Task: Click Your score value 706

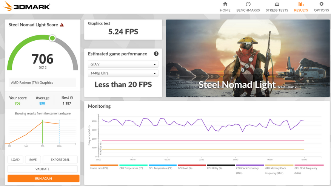Action: 17,104
